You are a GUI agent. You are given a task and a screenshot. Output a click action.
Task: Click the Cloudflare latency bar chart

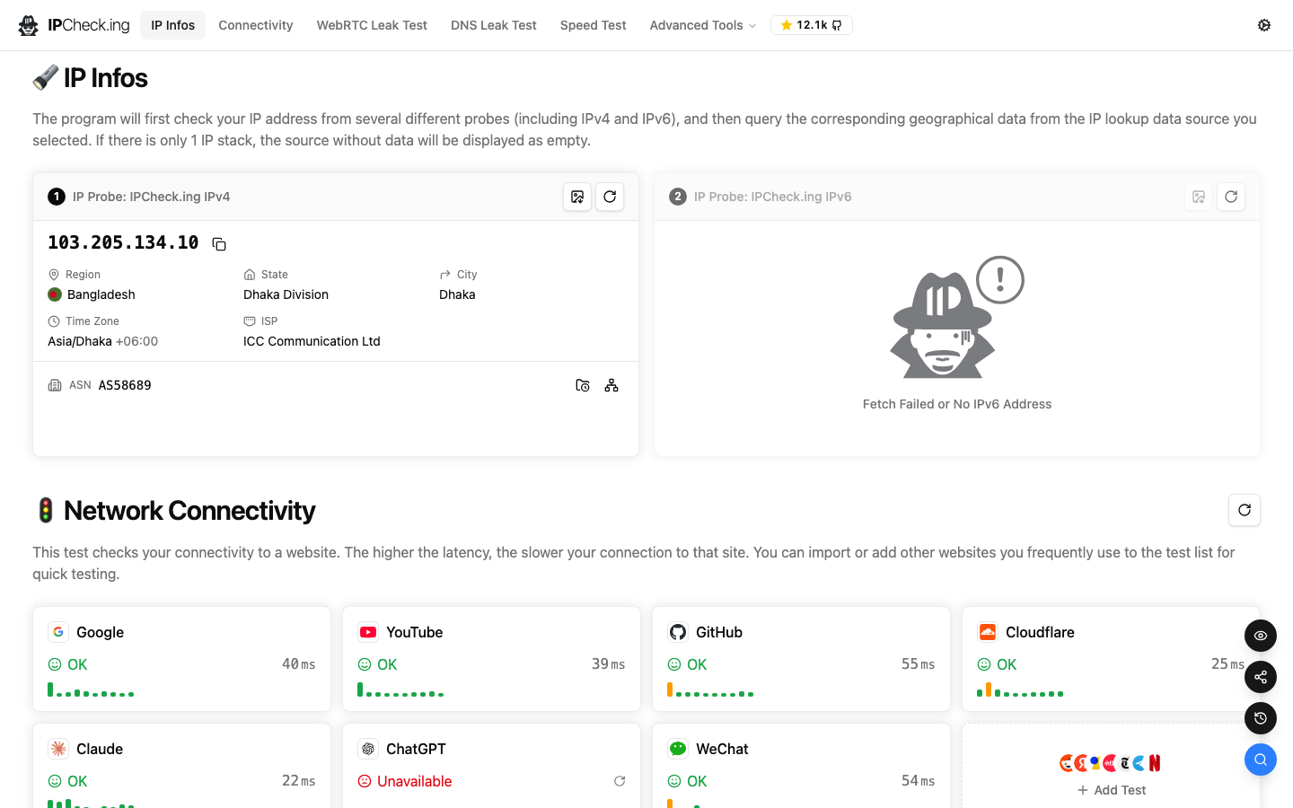pyautogui.click(x=1020, y=689)
